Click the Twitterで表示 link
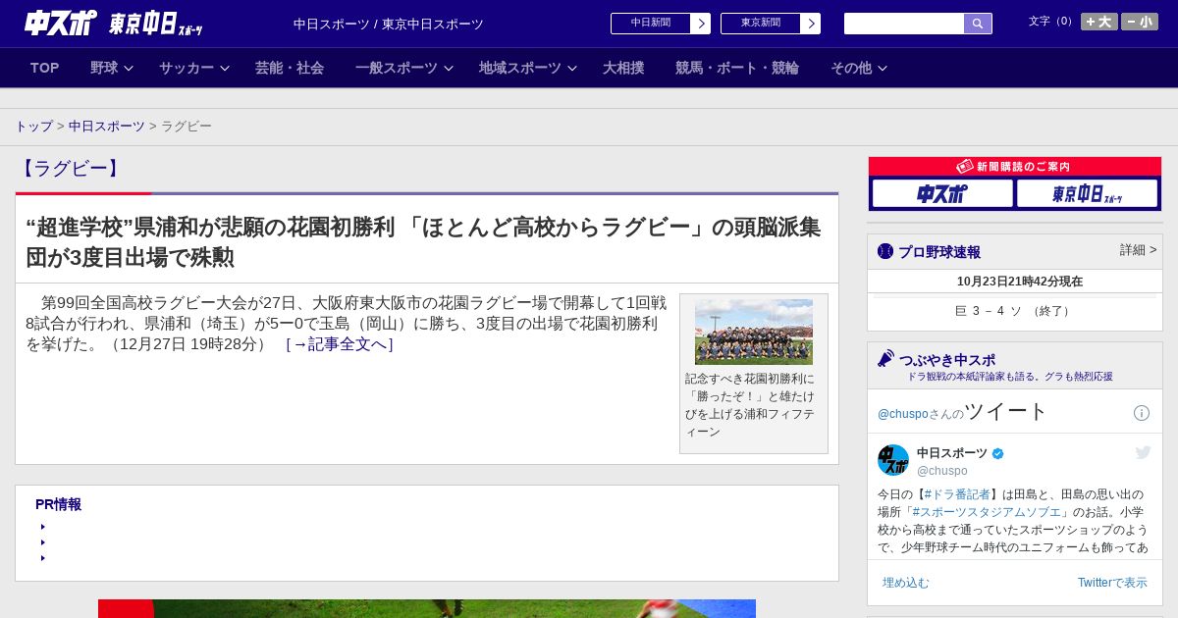 click(x=1112, y=583)
